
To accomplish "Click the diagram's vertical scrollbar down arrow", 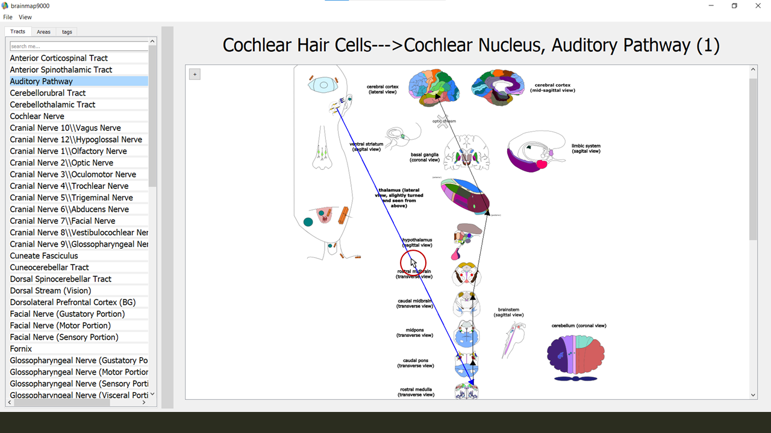I will [x=753, y=395].
